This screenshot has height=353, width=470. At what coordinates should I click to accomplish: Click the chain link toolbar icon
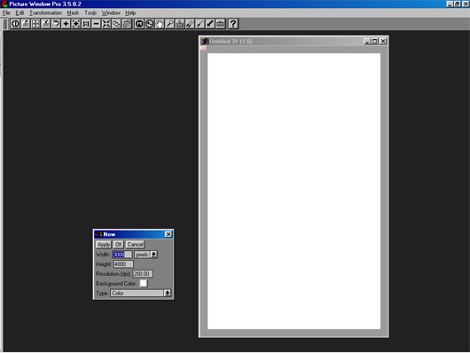click(116, 24)
